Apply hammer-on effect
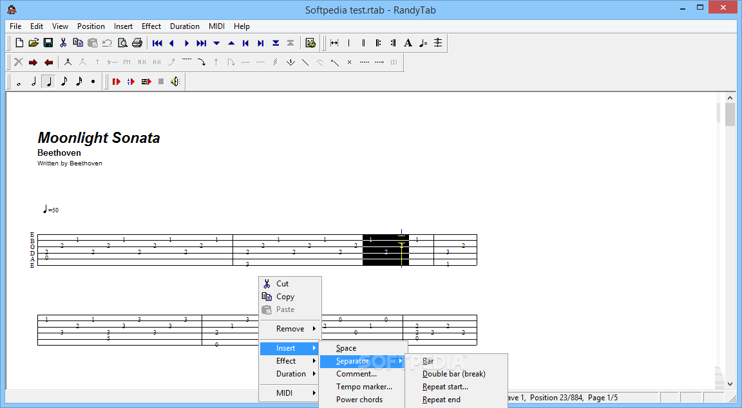The width and height of the screenshot is (742, 408). click(68, 62)
